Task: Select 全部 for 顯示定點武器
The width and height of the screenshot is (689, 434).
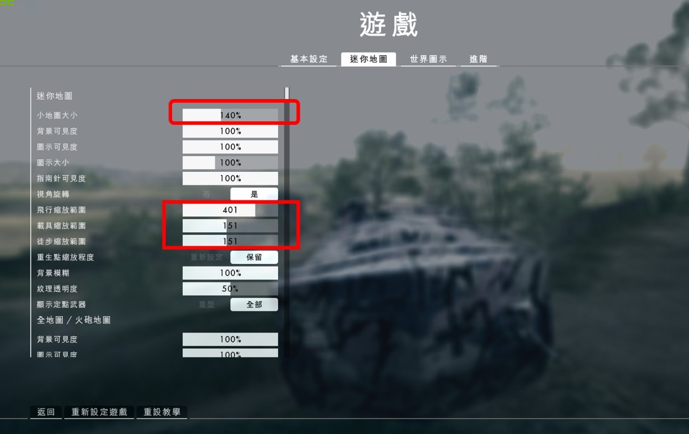Action: [254, 305]
